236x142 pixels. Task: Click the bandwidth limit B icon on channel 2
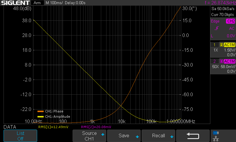221,61
